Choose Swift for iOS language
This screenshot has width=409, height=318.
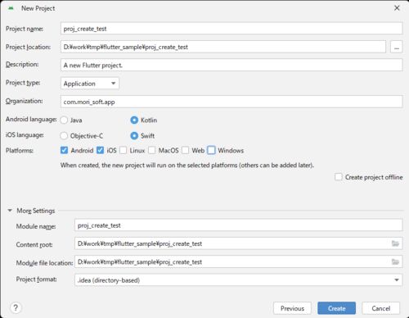(134, 136)
